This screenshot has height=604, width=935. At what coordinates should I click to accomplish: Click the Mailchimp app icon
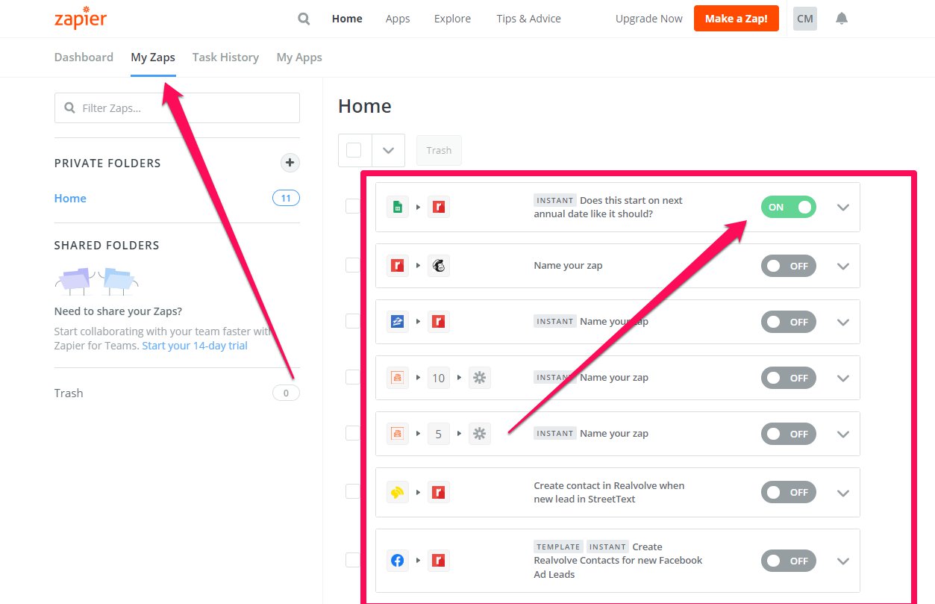439,265
